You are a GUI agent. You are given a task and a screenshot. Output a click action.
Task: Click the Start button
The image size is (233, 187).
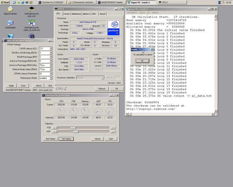[5, 2]
